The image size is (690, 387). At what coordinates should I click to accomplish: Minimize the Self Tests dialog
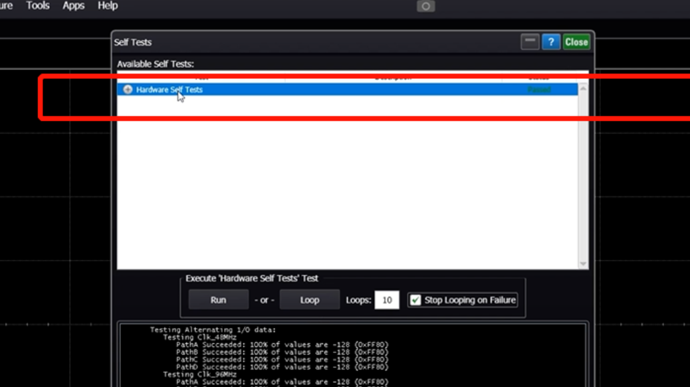click(530, 42)
